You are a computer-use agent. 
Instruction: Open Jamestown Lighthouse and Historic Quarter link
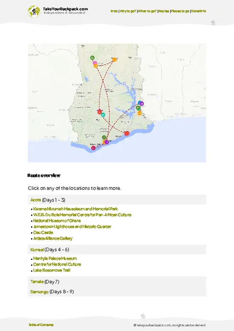[72, 226]
